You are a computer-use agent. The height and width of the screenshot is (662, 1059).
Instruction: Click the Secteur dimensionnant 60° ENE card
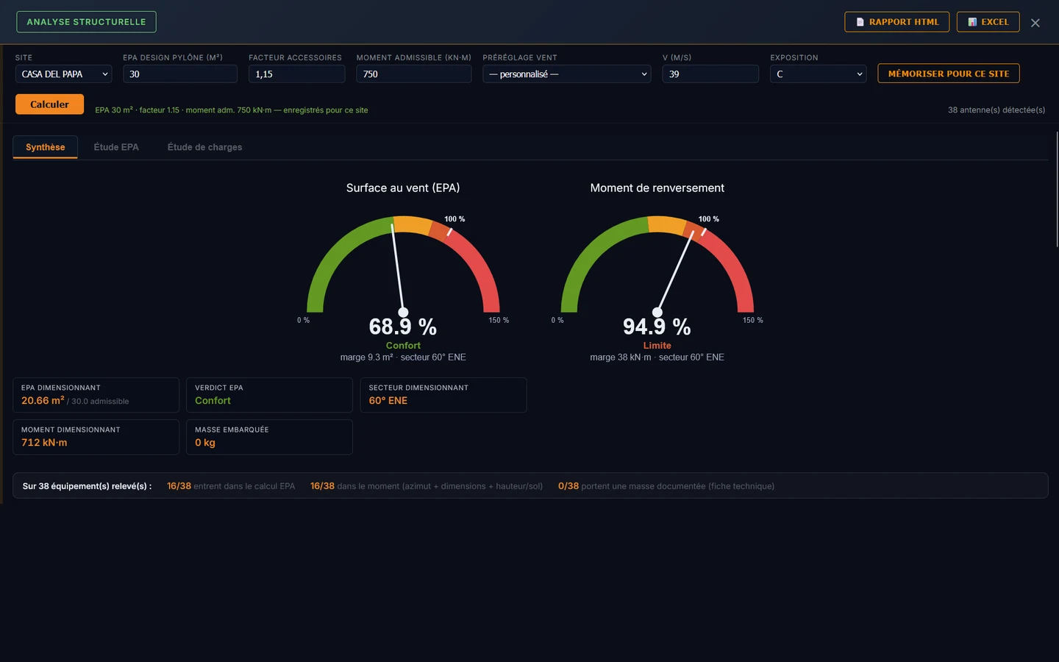443,395
